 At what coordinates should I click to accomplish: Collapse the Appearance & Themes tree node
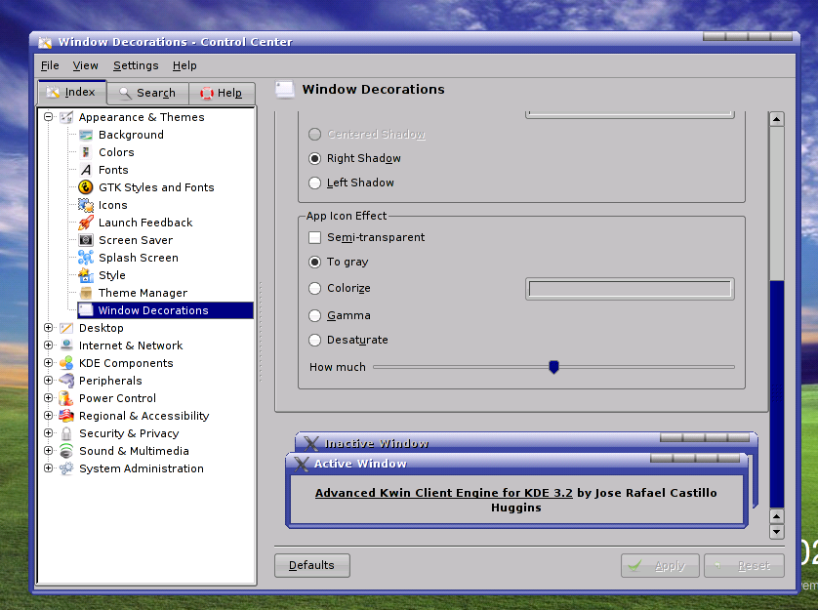click(48, 117)
